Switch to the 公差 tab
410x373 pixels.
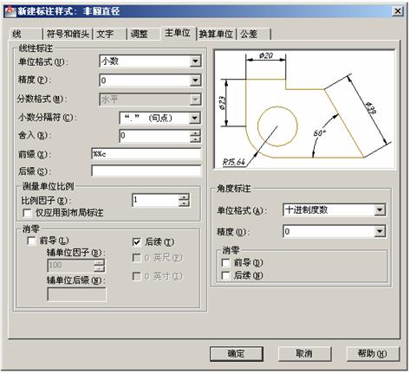tap(254, 34)
